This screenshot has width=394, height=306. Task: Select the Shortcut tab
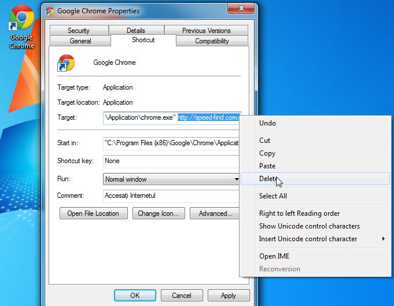(143, 40)
